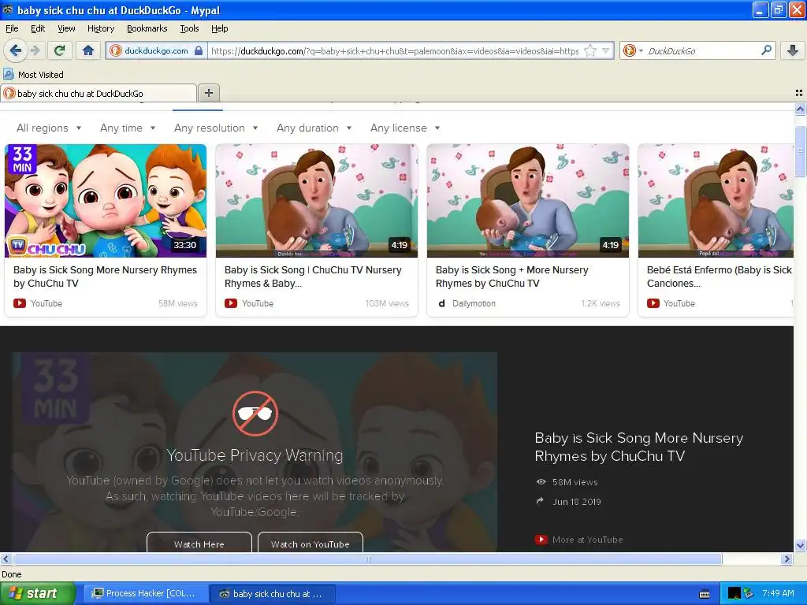Click the 33:30 ChuChu video thumbnail
807x605 pixels.
point(106,201)
